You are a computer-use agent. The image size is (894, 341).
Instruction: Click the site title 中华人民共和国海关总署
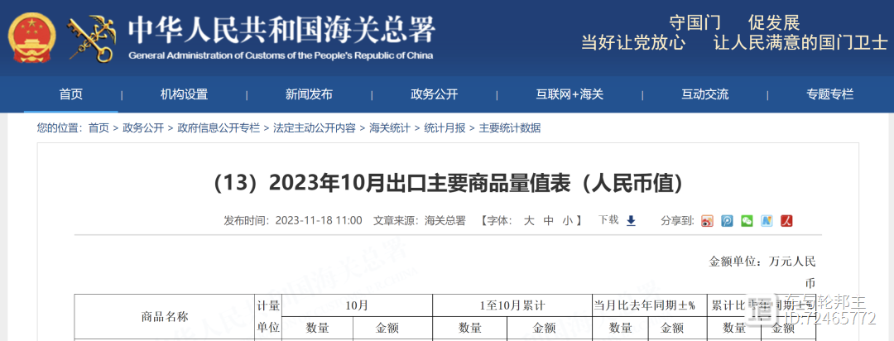coord(281,31)
